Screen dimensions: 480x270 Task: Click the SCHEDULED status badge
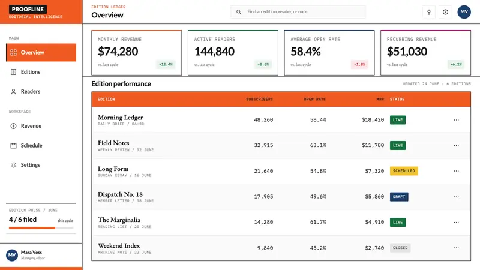404,171
